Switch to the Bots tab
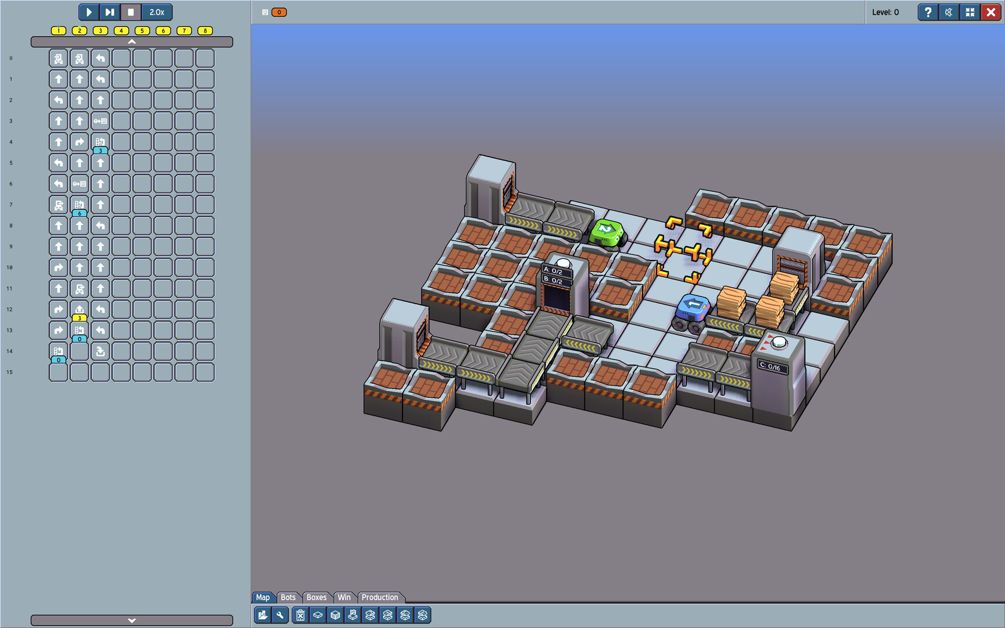 pos(288,597)
